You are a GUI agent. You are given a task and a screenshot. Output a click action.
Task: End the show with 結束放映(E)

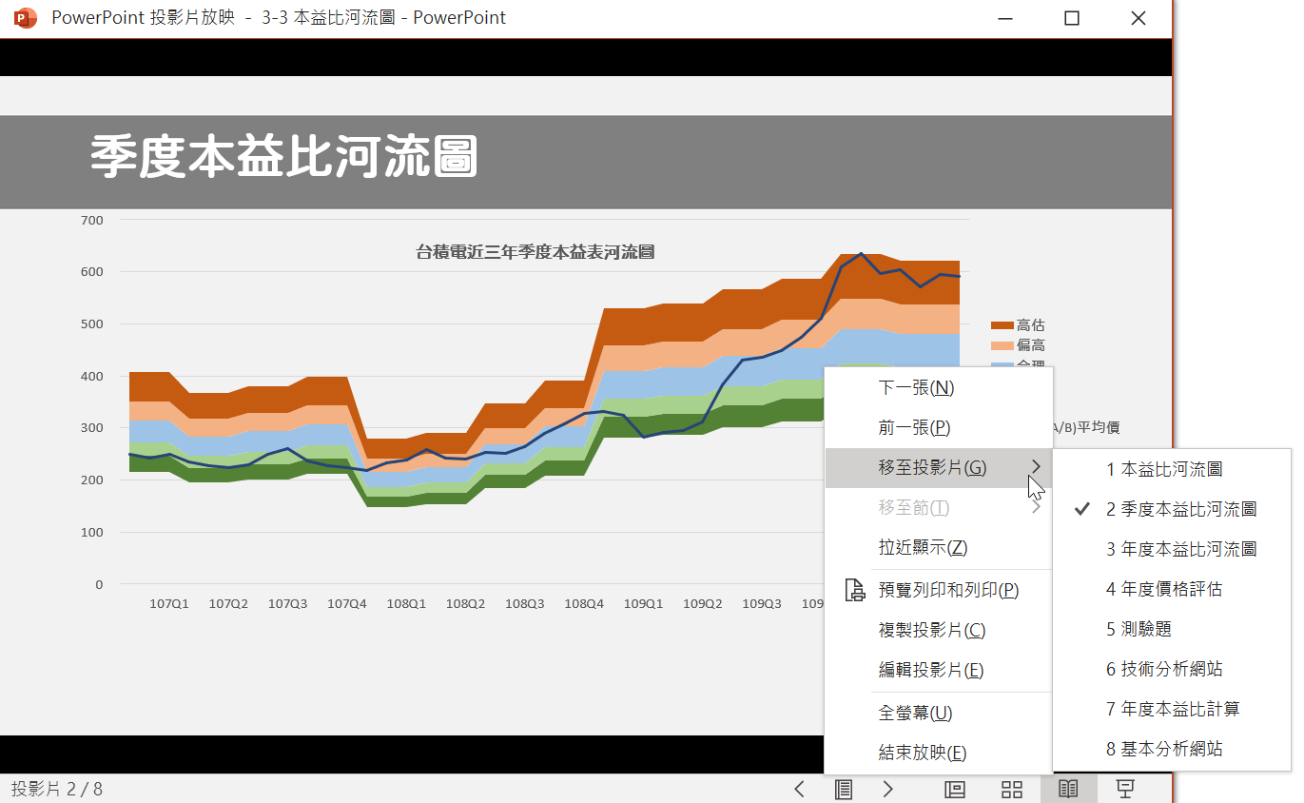(939, 753)
